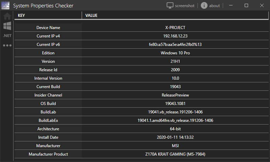This screenshot has height=162, width=270.
Task: Open the .NET sidebar section
Action: point(7,36)
